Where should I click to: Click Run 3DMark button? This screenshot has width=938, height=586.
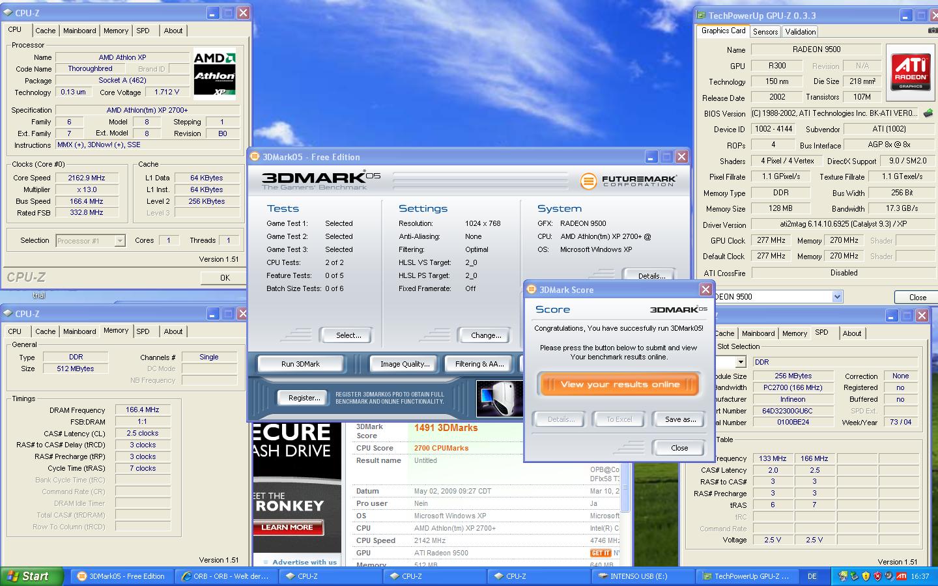click(300, 364)
